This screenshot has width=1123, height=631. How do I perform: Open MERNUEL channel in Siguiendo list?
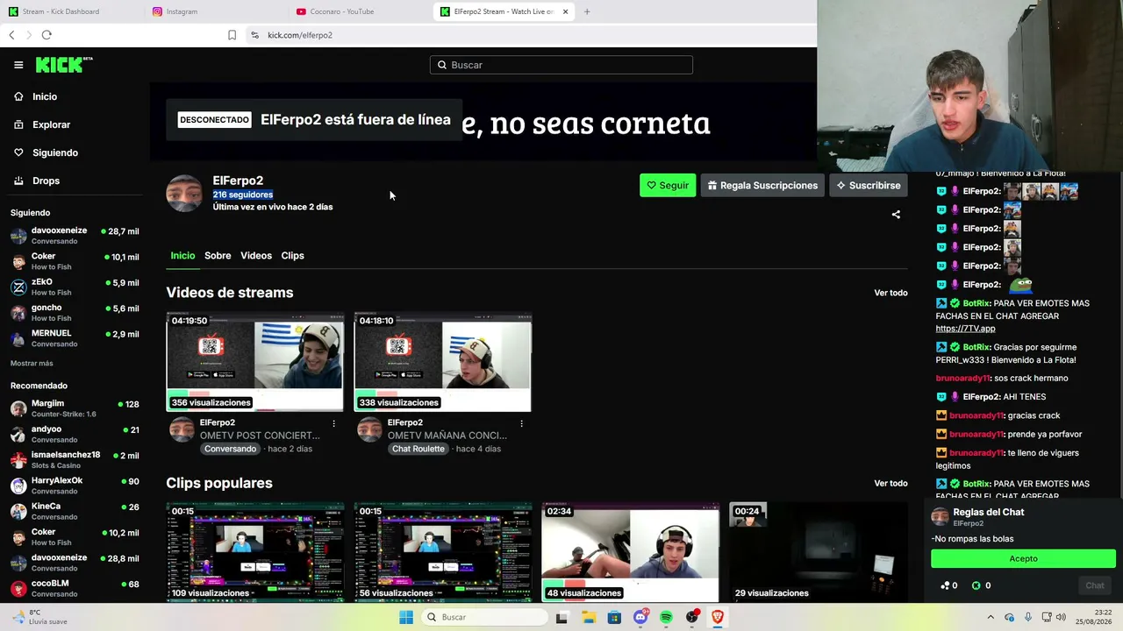tap(75, 338)
